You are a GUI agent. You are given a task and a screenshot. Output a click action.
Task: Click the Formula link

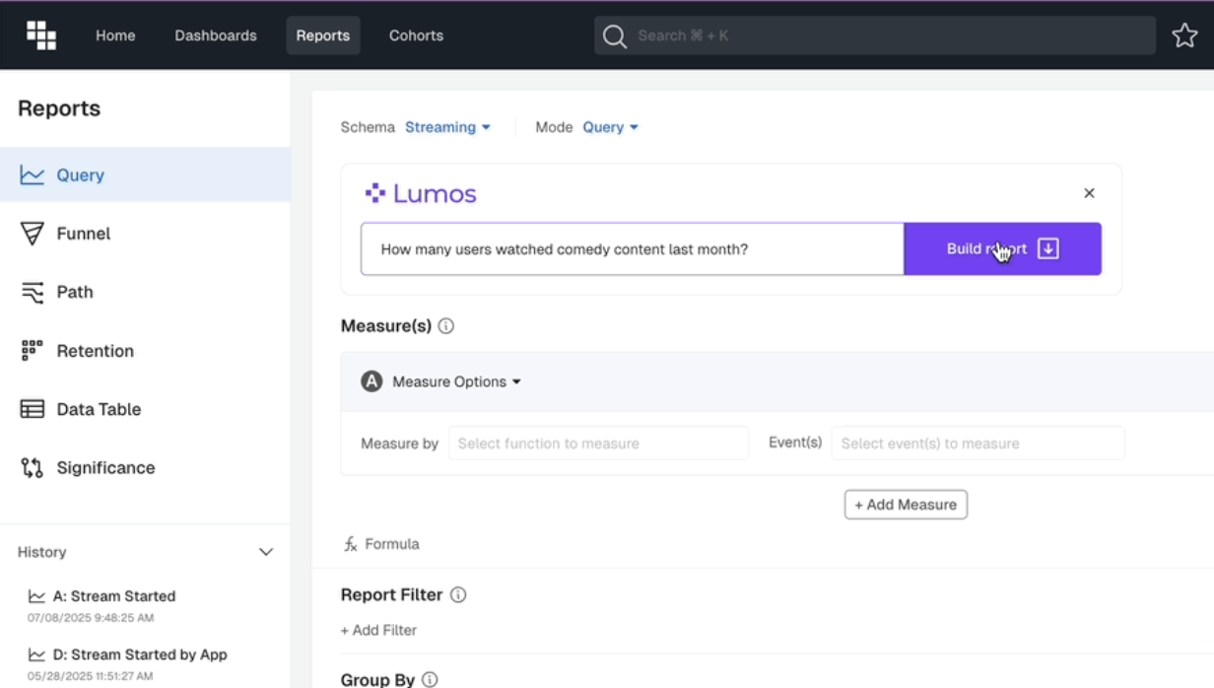tap(392, 544)
